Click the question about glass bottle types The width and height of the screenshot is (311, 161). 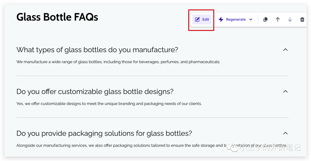97,50
